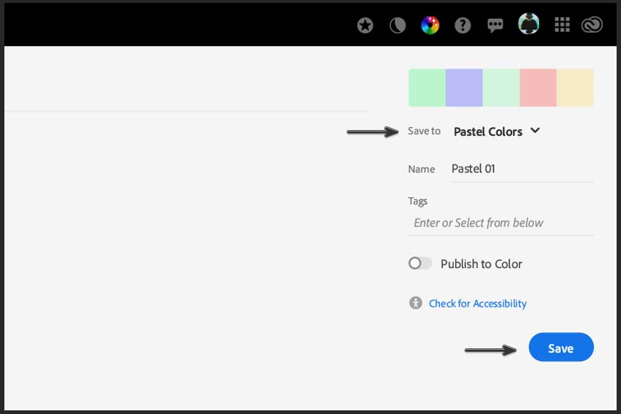Open the Check for Accessibility link

[x=478, y=304]
